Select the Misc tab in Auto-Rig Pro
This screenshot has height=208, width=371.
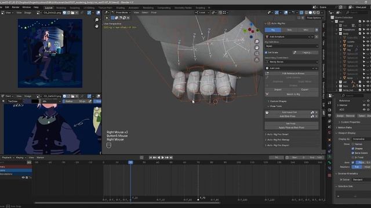305,30
